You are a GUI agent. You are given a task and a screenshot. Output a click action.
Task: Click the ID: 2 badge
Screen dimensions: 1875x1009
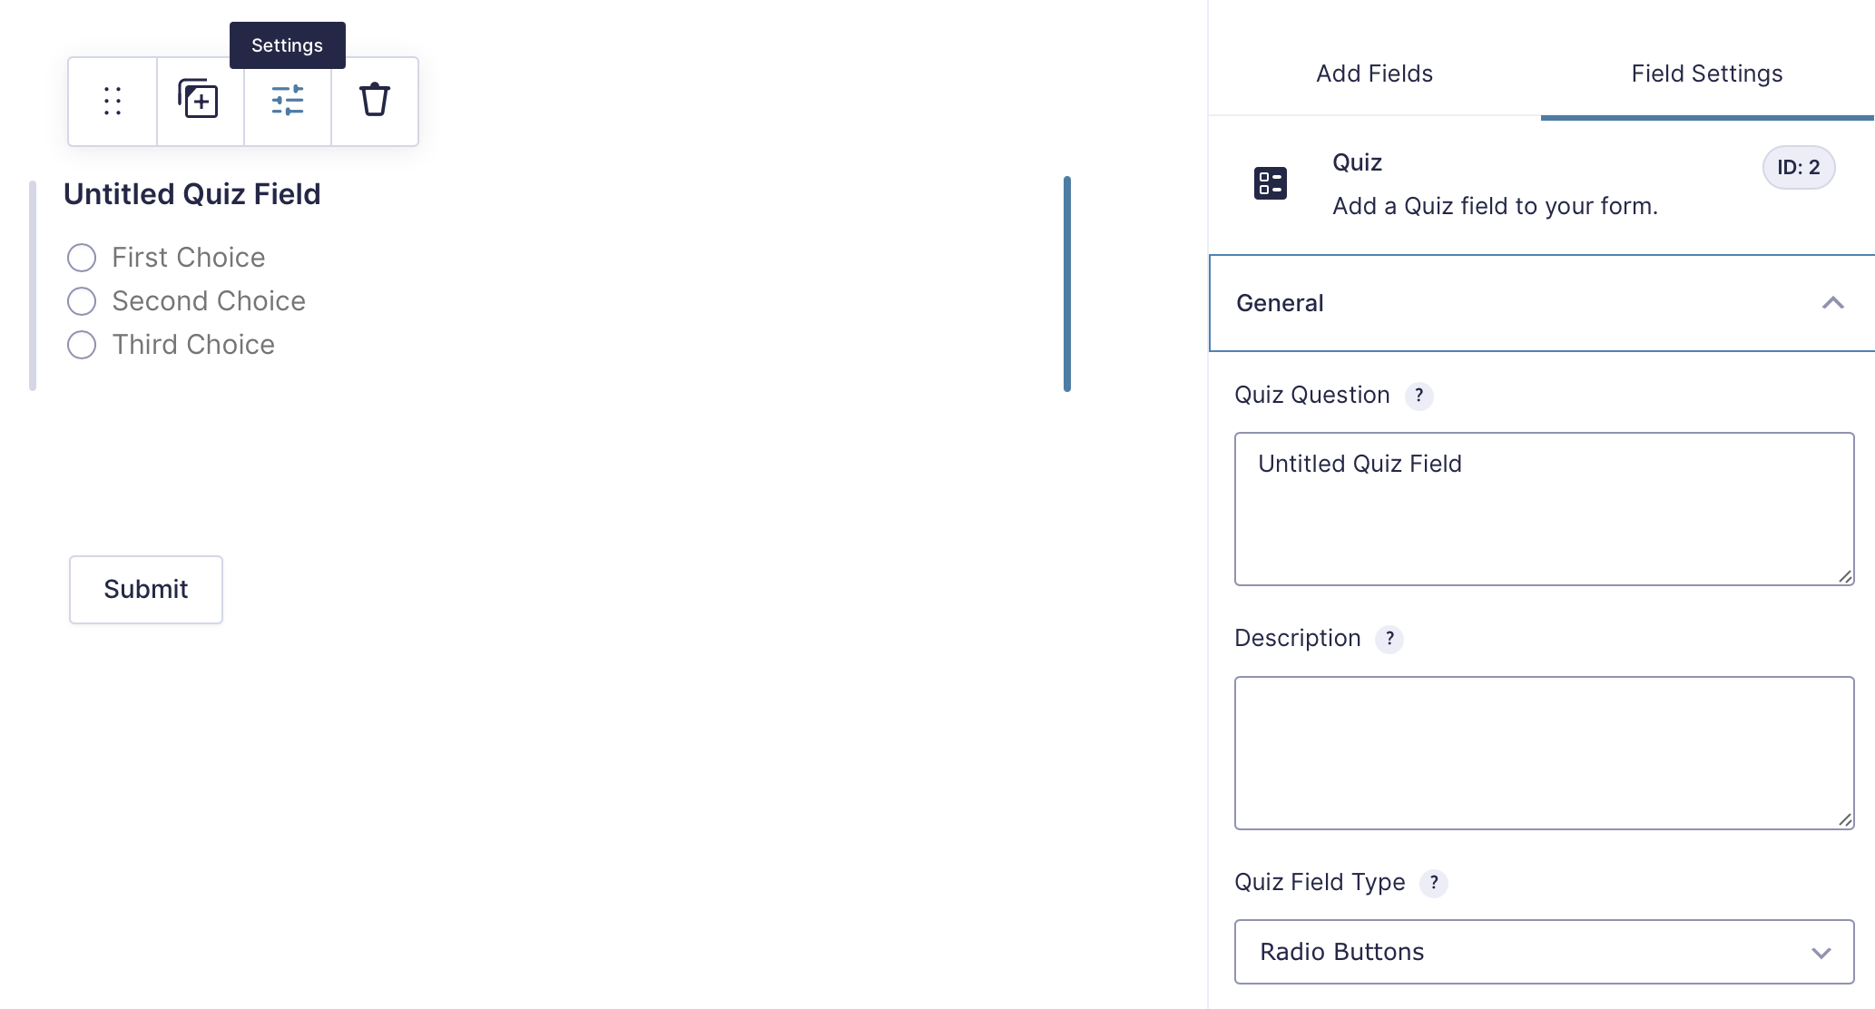coord(1798,168)
